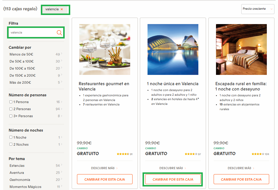Click the search magnifier icon in filter box

(59, 33)
